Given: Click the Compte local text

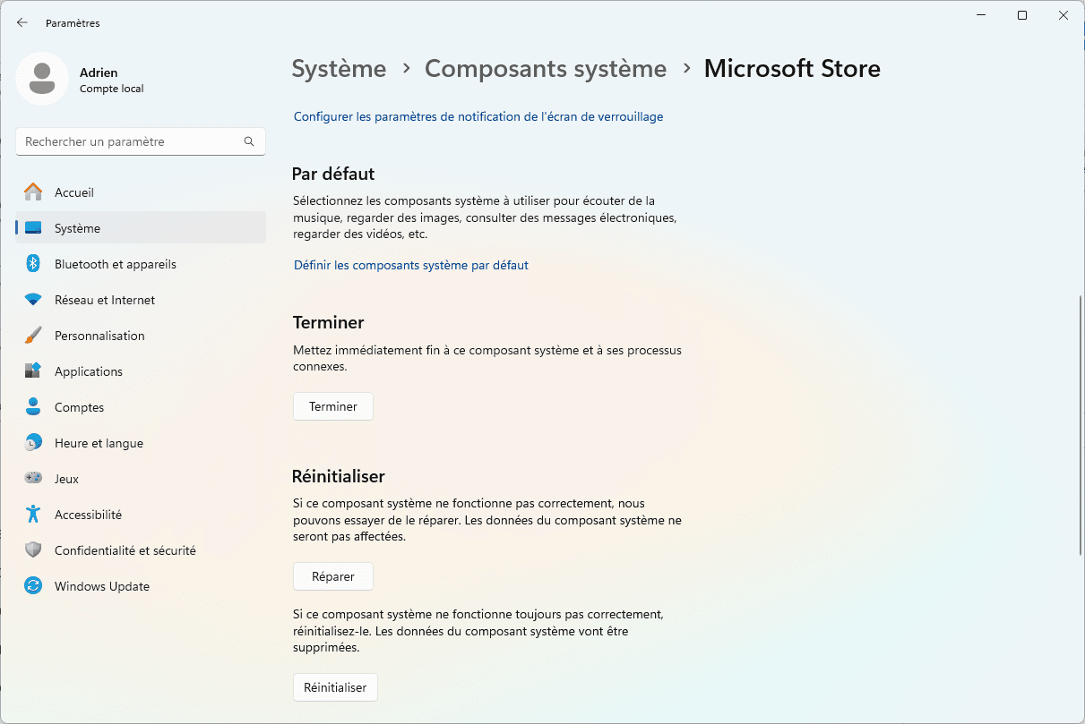Looking at the screenshot, I should coord(112,89).
